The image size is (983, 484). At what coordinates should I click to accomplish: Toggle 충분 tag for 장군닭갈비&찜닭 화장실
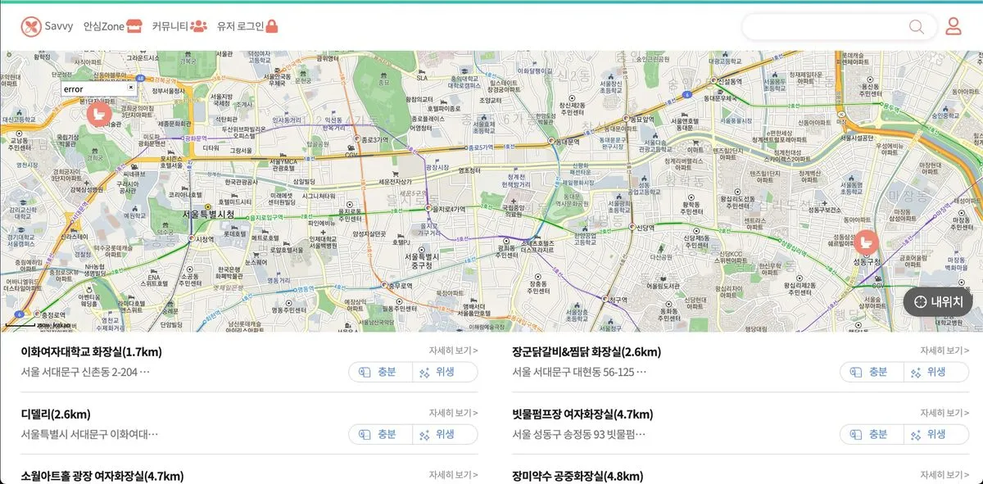click(872, 372)
